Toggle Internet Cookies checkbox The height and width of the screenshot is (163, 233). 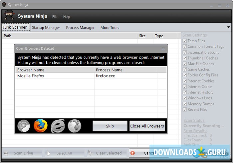coord(185,81)
